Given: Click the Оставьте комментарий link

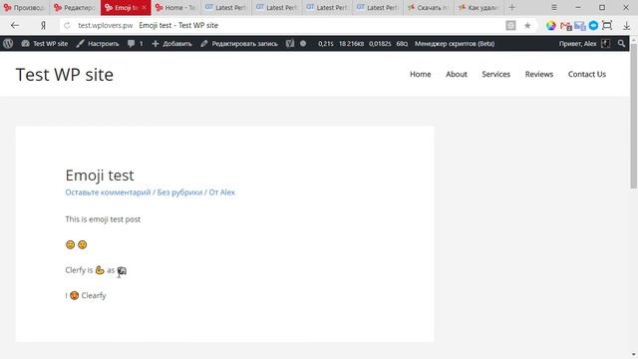Looking at the screenshot, I should (x=108, y=192).
